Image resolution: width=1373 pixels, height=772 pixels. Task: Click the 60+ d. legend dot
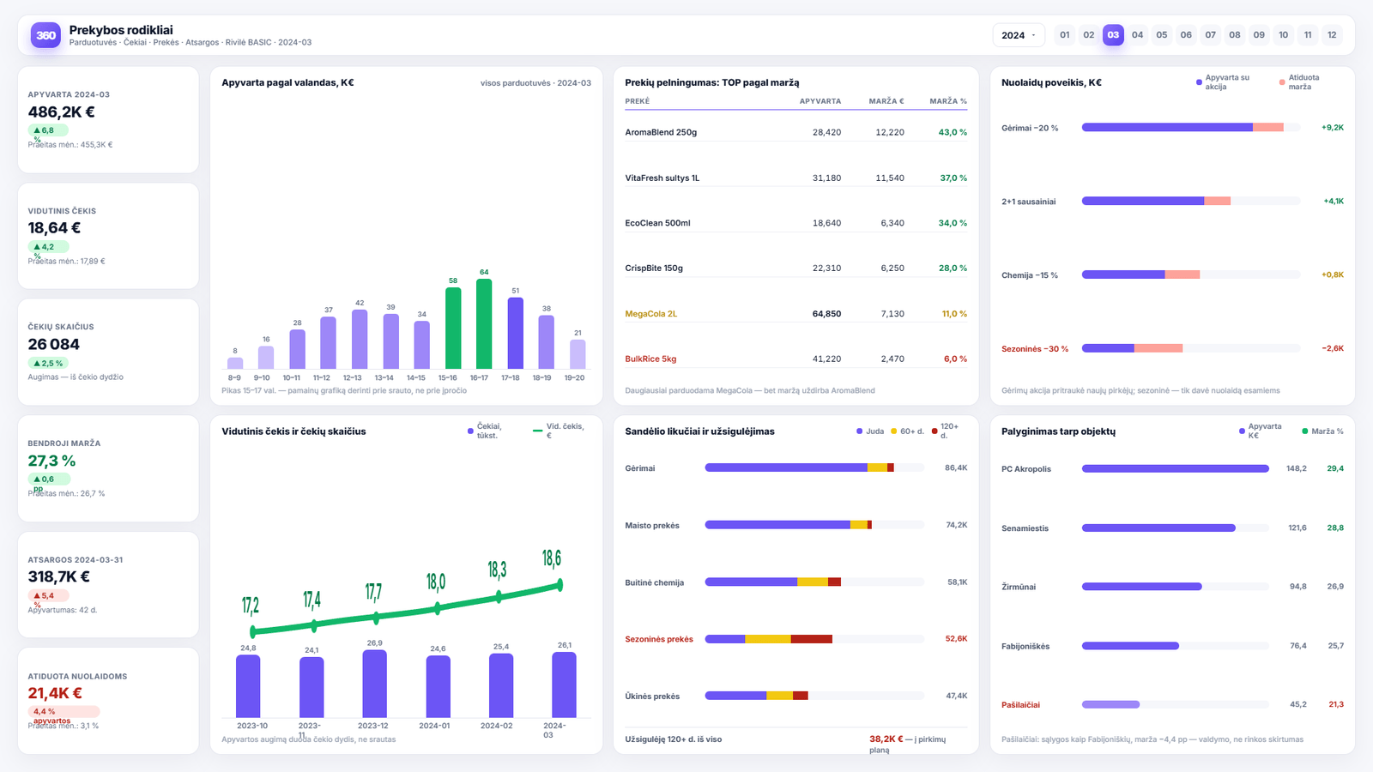pyautogui.click(x=893, y=431)
